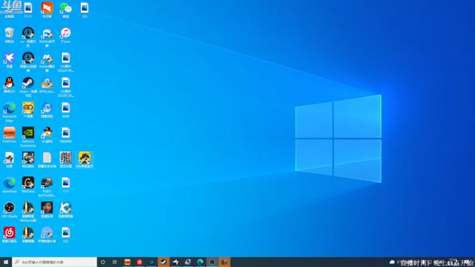
Task: Launch MuMu多开器 multi-instance shortcut
Action: coord(47,33)
